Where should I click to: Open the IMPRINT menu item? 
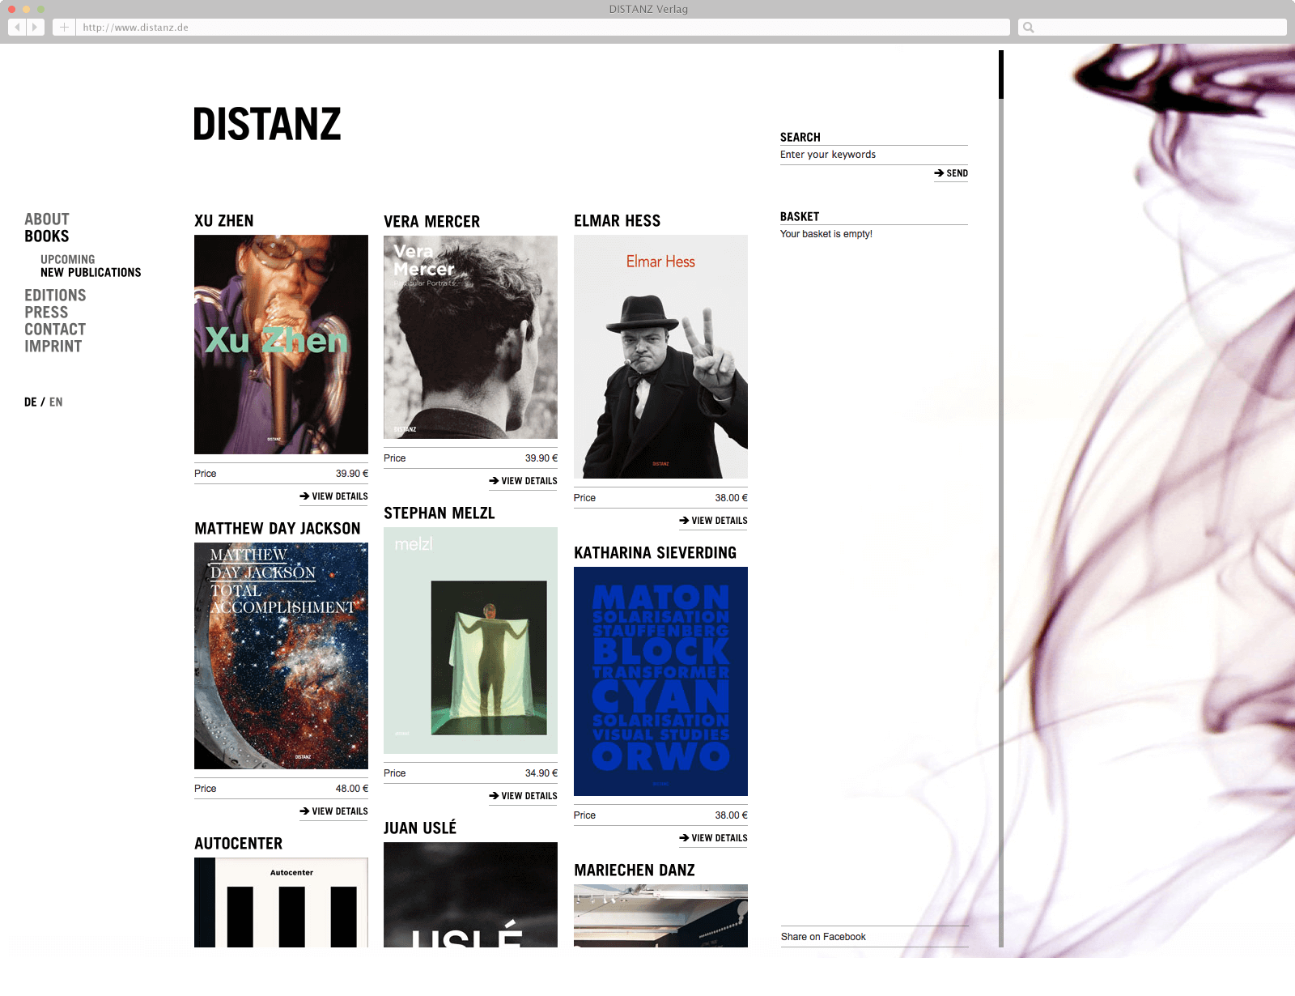(53, 346)
